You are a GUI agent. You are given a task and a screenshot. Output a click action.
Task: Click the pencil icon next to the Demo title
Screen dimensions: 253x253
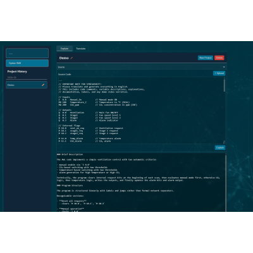coord(71,58)
